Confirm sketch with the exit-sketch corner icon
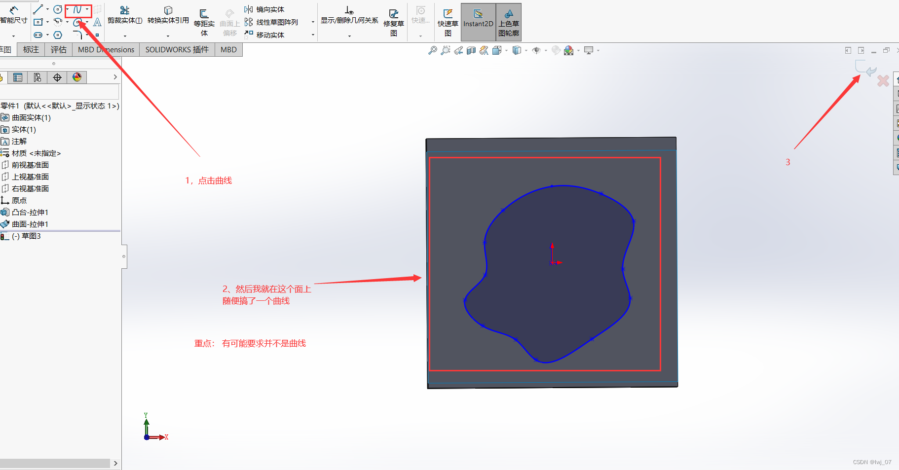The image size is (899, 470). 865,69
